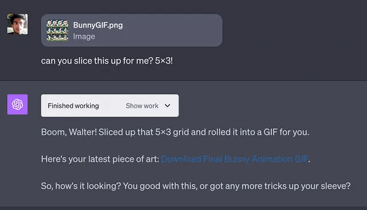Viewport: 367px width, 210px height.
Task: Click the BunnyGIF.png file name
Action: [x=98, y=25]
